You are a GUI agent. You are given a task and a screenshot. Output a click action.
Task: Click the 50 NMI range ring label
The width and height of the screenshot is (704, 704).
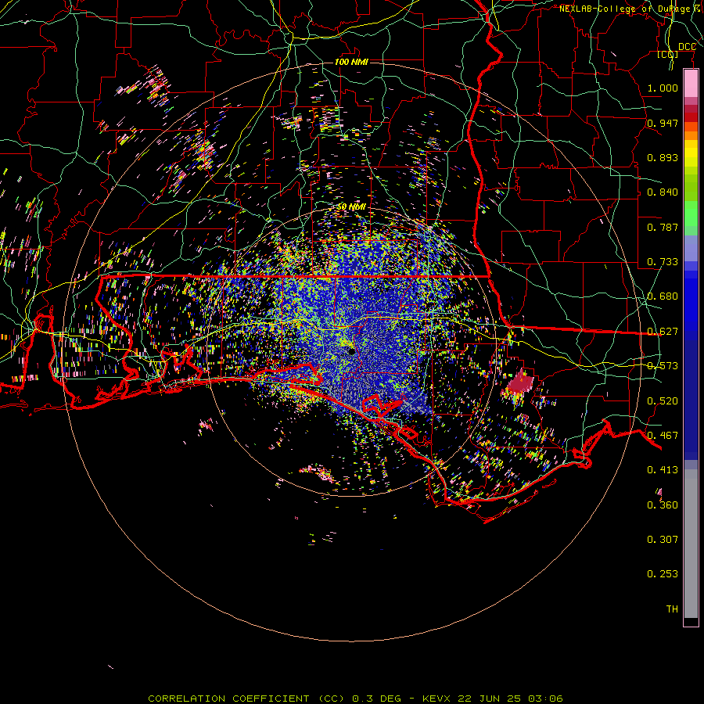[x=351, y=207]
